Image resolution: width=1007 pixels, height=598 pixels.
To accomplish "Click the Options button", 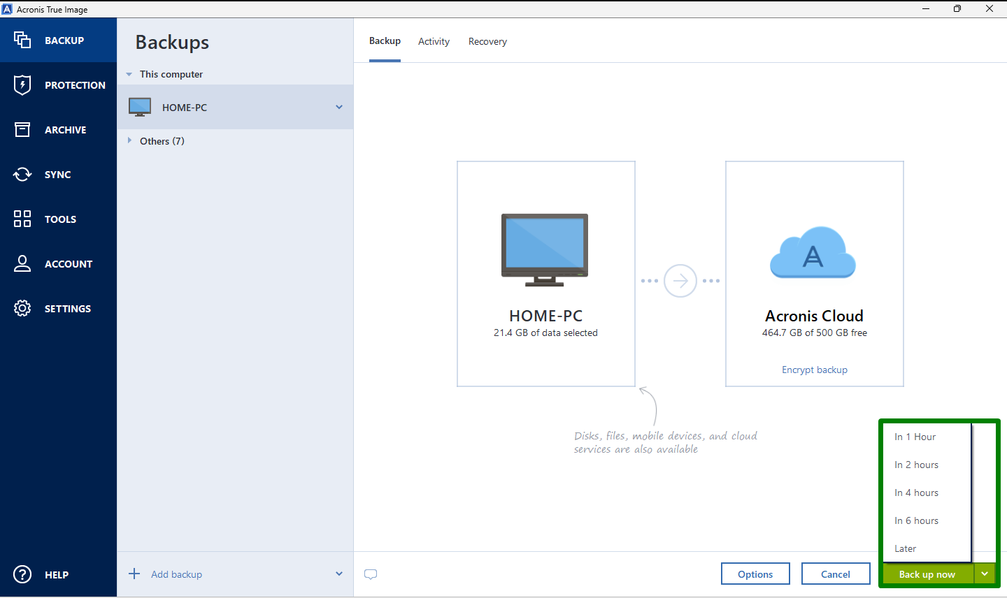I will [755, 574].
